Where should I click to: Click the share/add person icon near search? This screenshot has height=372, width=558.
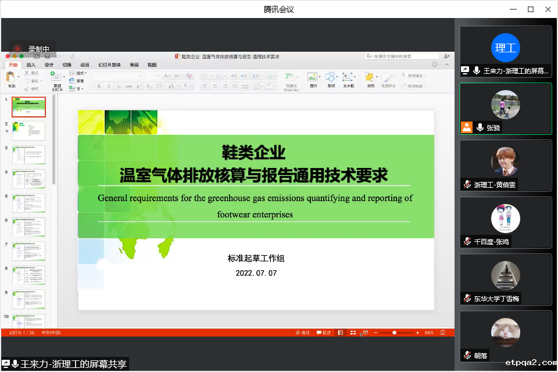coord(446,56)
